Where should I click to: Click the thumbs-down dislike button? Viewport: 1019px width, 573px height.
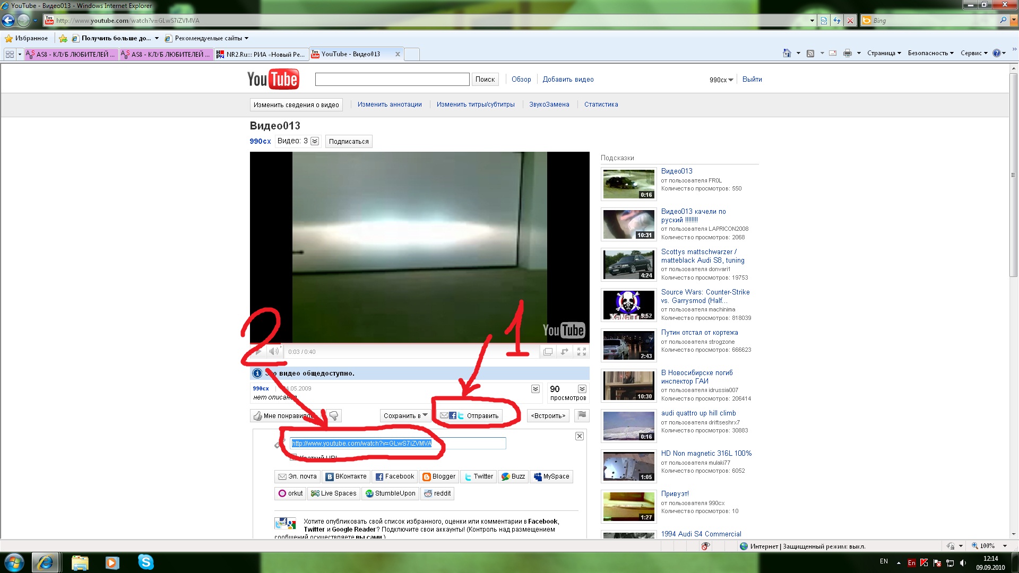point(334,415)
